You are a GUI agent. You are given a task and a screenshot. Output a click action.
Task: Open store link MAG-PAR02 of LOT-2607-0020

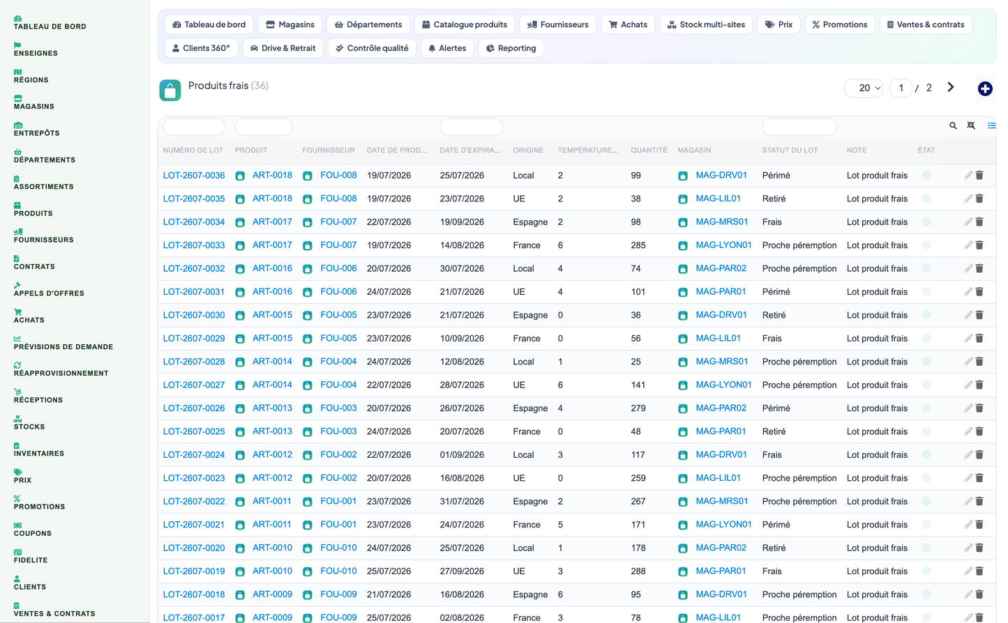[x=721, y=548]
